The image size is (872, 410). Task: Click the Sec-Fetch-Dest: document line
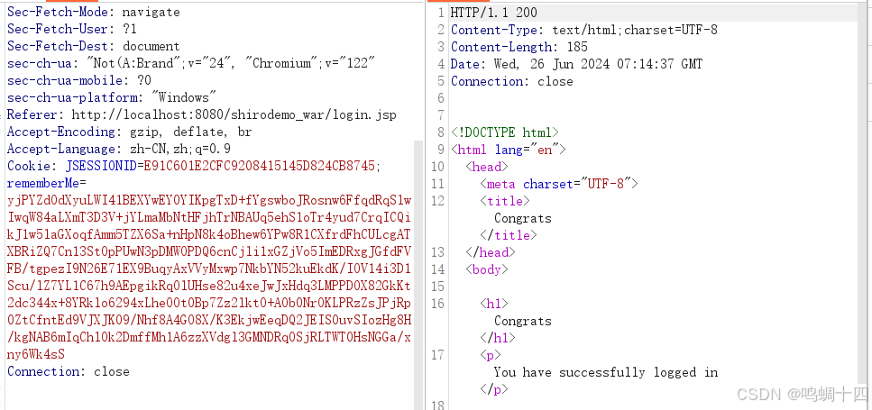(94, 46)
